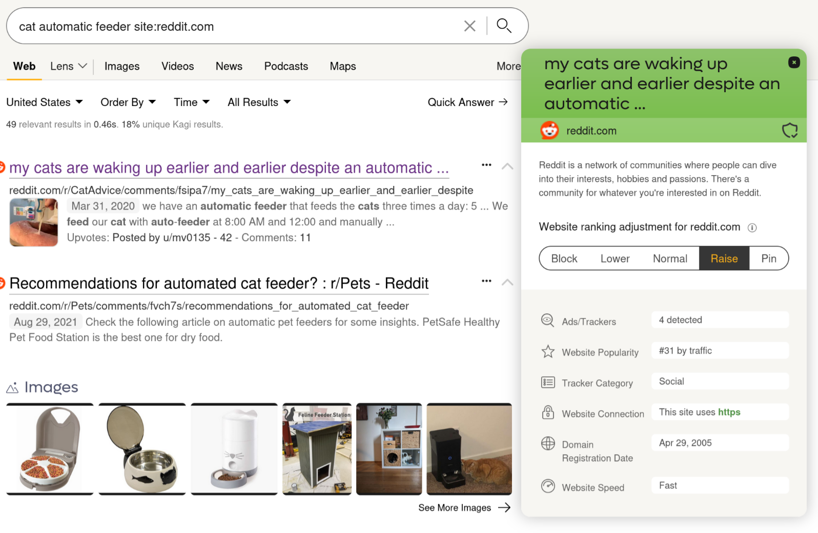Click the Quick Answer link
This screenshot has height=533, width=818.
(x=467, y=102)
